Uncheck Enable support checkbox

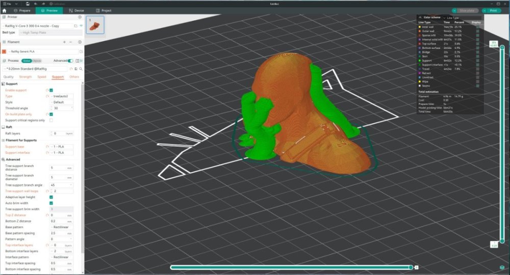click(x=51, y=90)
